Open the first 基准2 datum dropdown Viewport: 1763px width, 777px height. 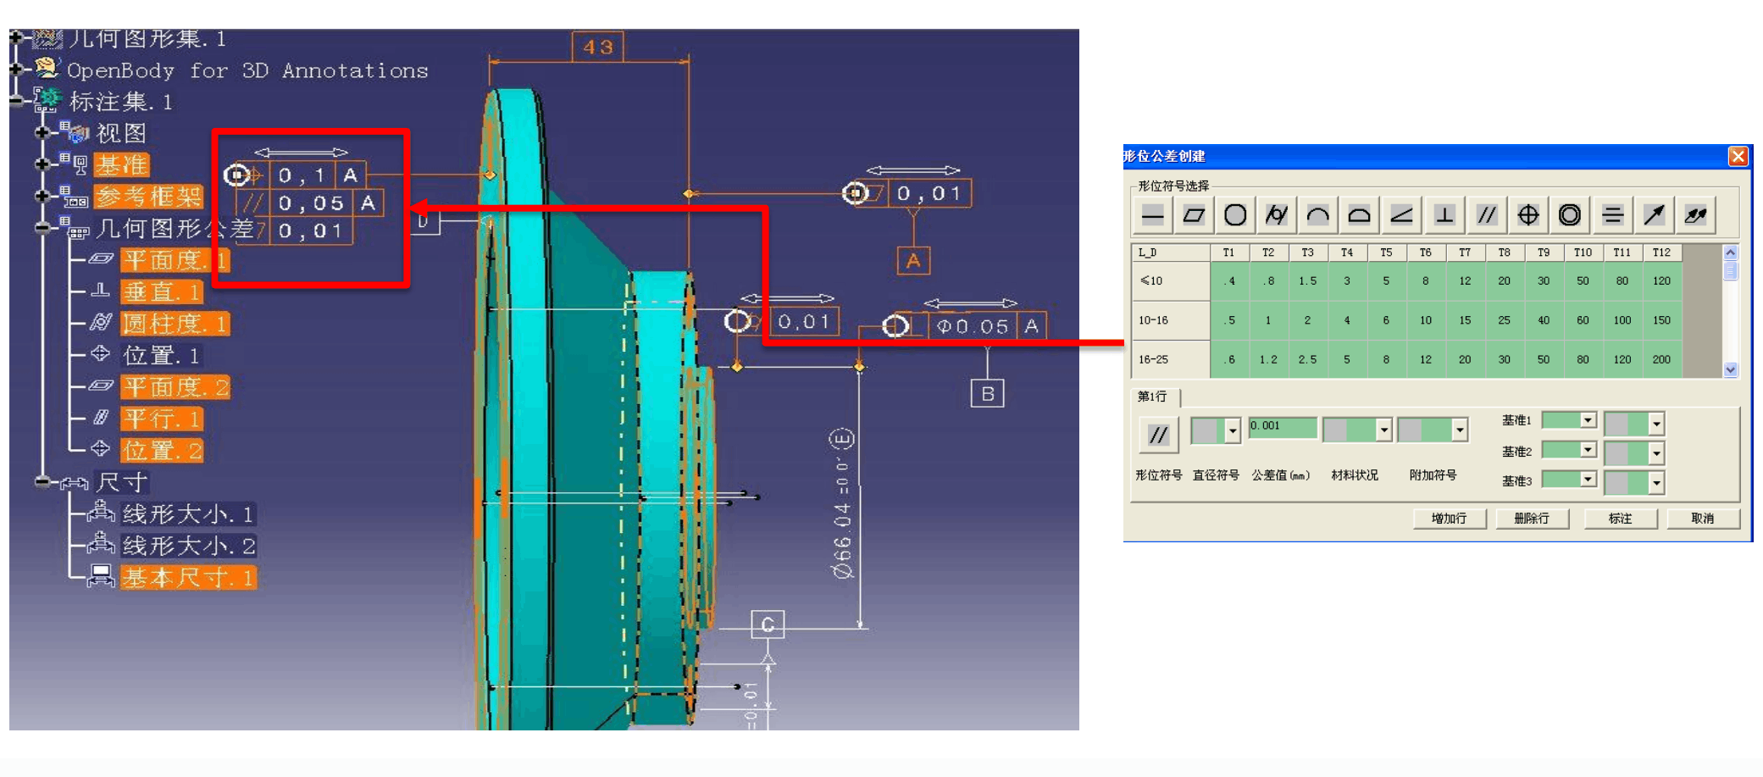point(1588,450)
